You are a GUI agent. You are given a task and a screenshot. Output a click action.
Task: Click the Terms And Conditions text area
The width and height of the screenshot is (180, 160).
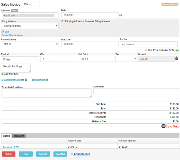pyautogui.click(x=47, y=93)
